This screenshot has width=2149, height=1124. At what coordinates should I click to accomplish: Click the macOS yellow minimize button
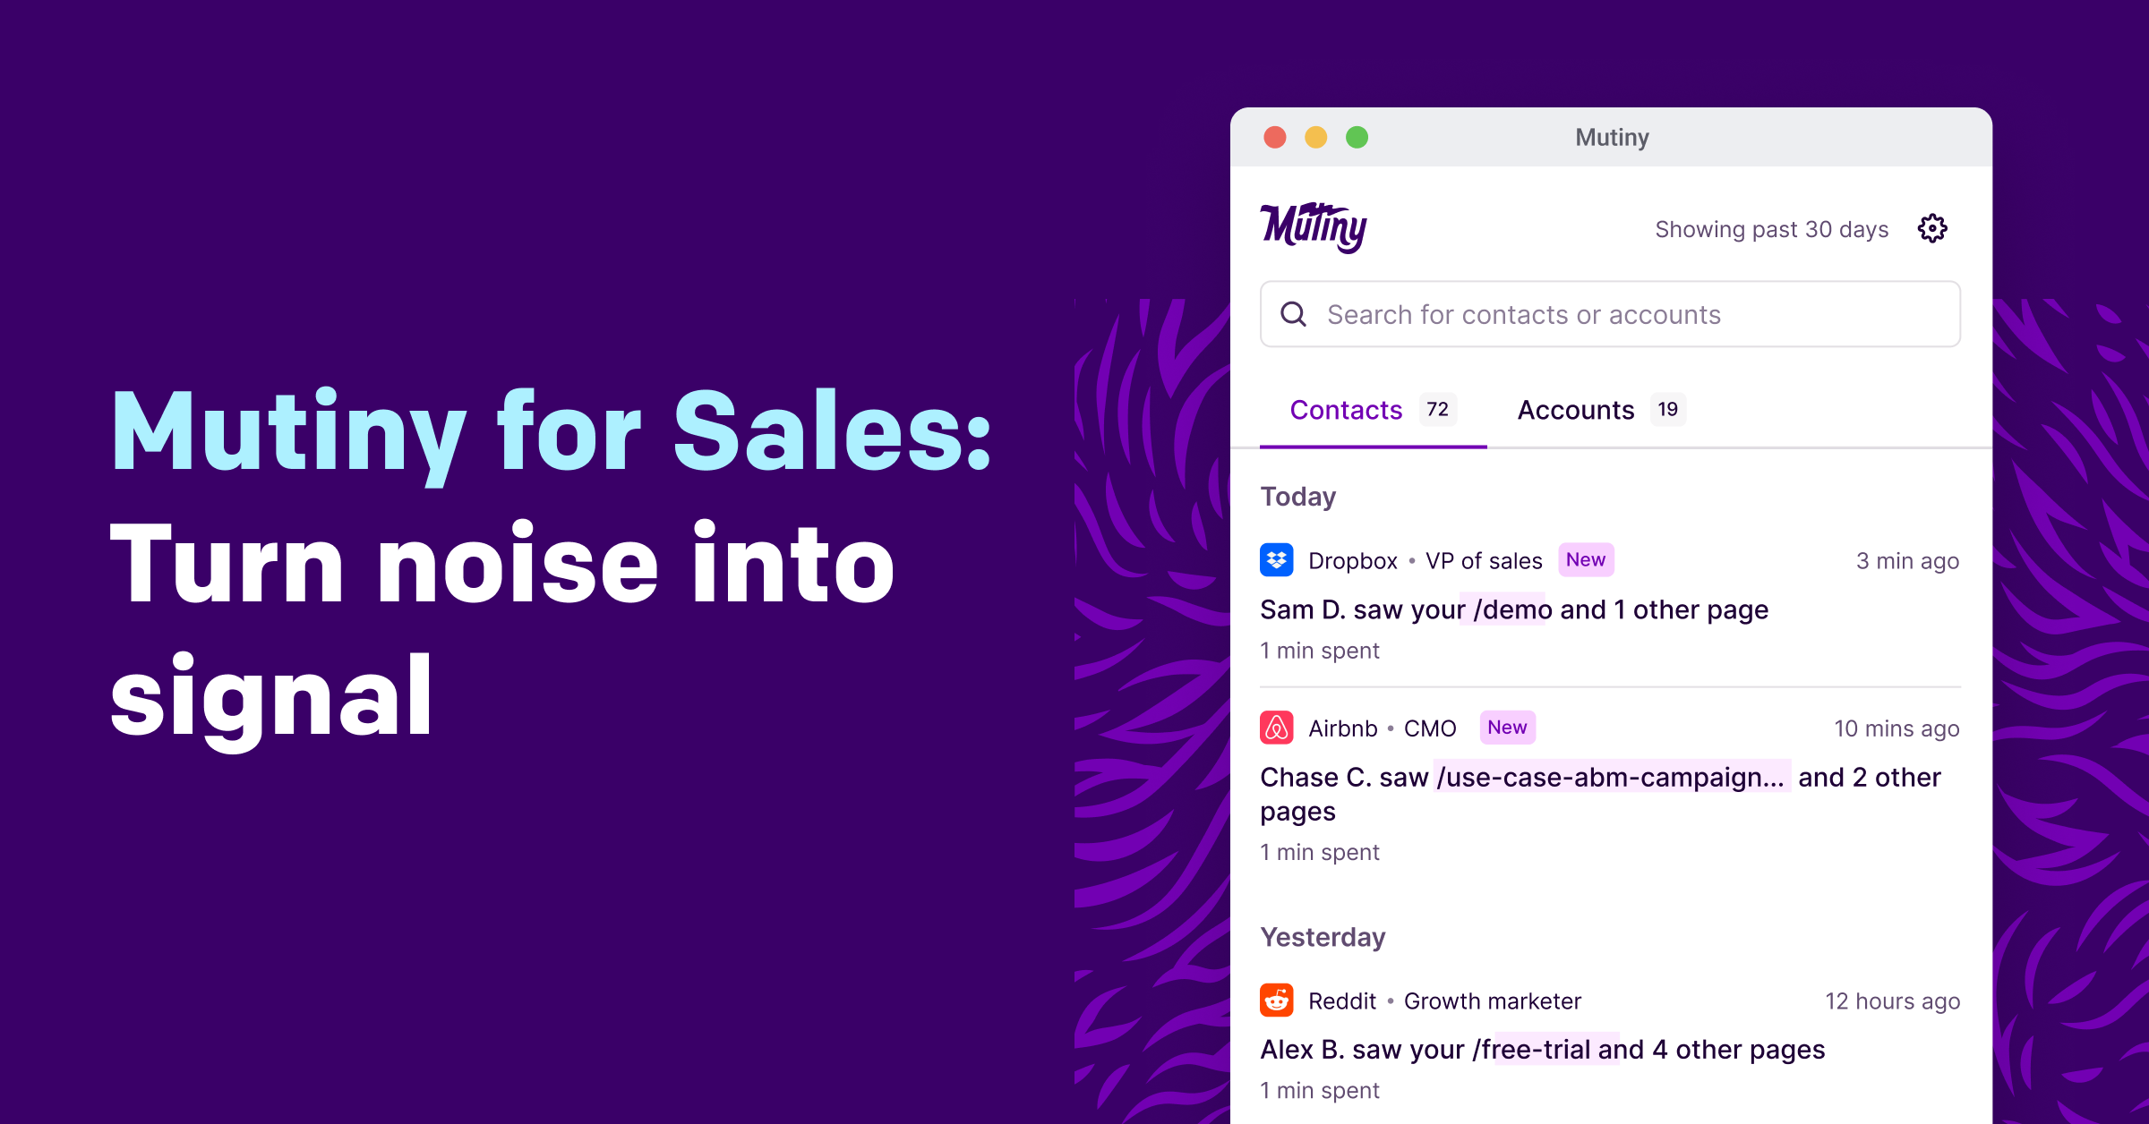(1310, 140)
